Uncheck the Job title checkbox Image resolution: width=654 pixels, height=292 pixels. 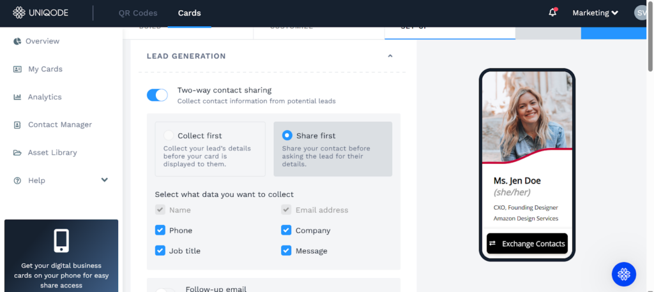point(160,251)
